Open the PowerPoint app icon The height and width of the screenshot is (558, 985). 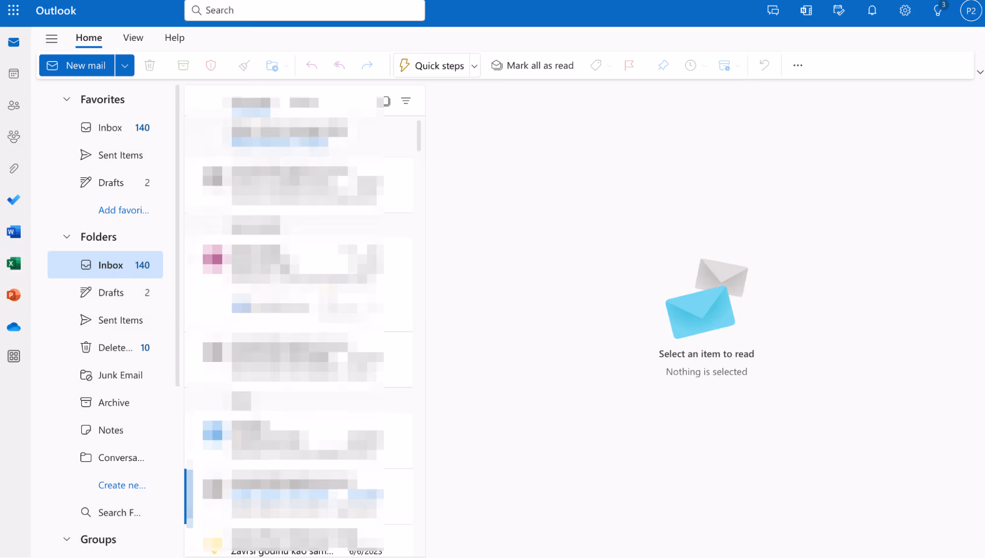point(14,295)
